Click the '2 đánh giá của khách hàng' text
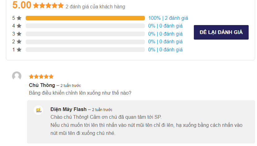Screen dimensions: 257x146 click(x=95, y=6)
